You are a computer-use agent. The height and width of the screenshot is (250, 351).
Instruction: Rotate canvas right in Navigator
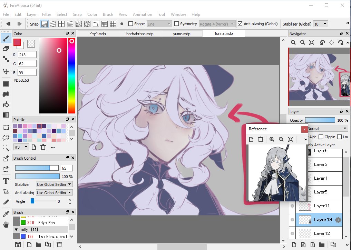pos(341,42)
